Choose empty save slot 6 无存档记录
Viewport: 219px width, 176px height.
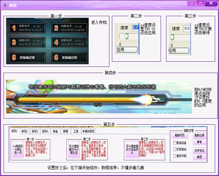(x=69, y=57)
